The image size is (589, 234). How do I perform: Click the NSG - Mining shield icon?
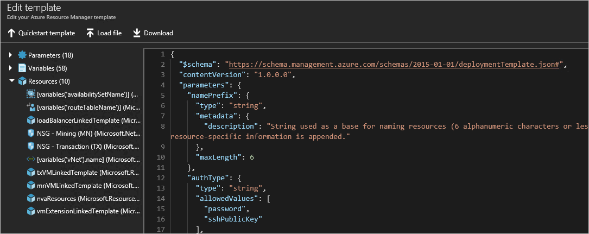pyautogui.click(x=31, y=134)
